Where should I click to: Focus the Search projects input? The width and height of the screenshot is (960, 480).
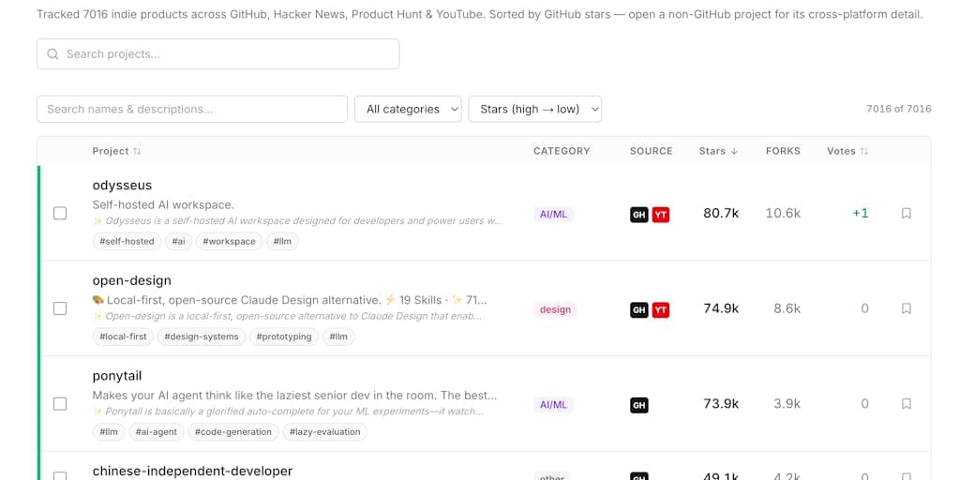(x=217, y=53)
